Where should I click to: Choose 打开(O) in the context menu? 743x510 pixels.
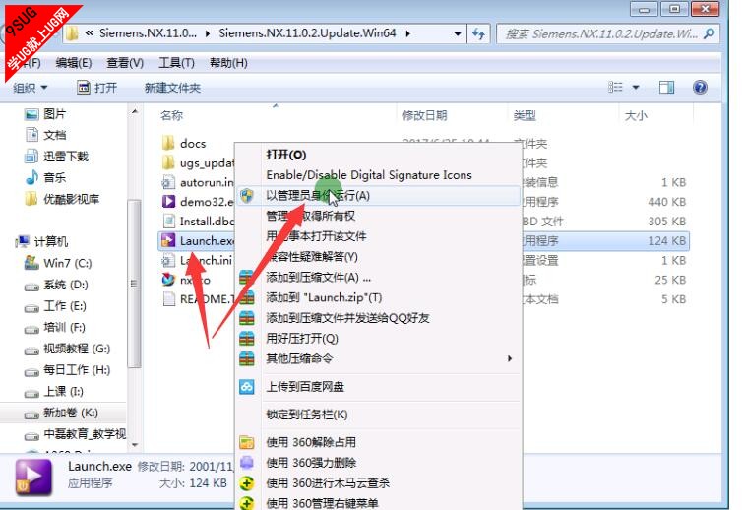tap(378, 155)
